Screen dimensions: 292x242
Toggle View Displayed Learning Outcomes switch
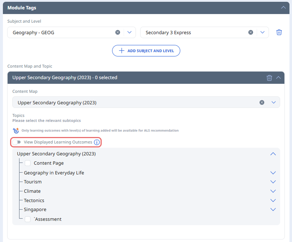click(17, 142)
